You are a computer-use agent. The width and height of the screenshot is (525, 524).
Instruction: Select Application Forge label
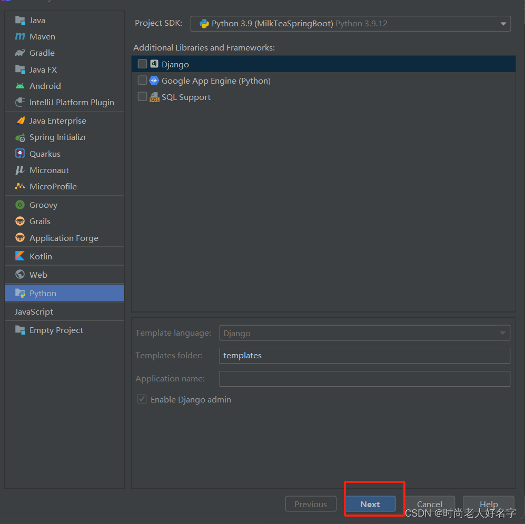point(64,238)
